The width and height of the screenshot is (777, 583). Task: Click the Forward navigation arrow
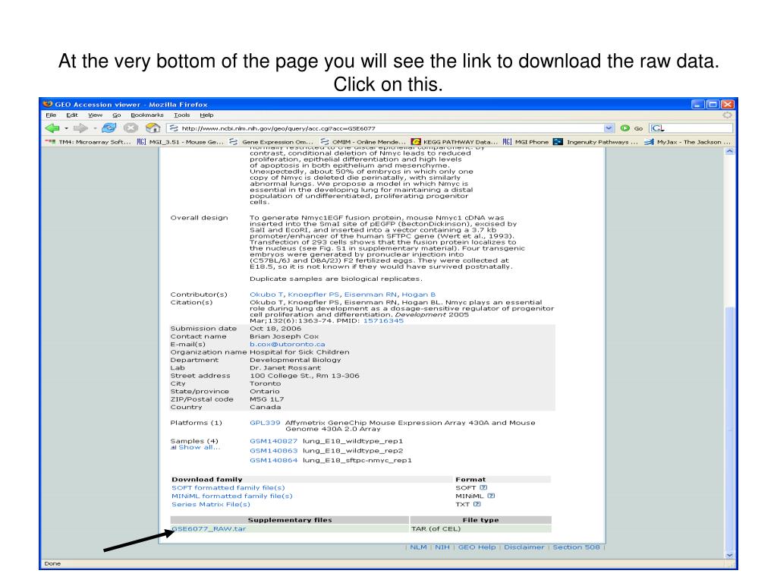point(80,128)
